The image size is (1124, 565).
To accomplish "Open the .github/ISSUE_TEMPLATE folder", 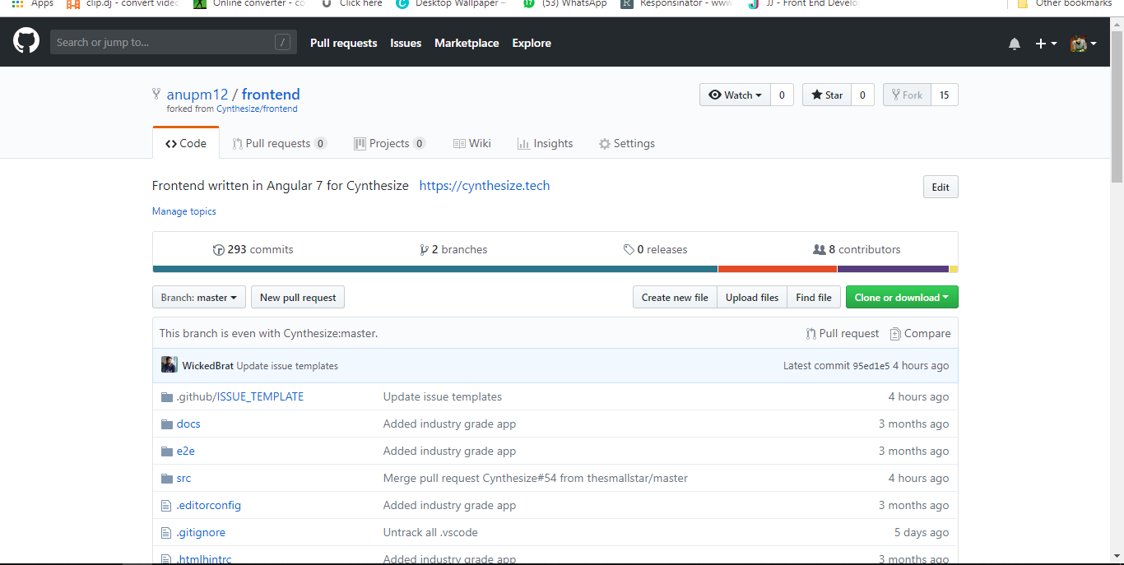I will [240, 396].
